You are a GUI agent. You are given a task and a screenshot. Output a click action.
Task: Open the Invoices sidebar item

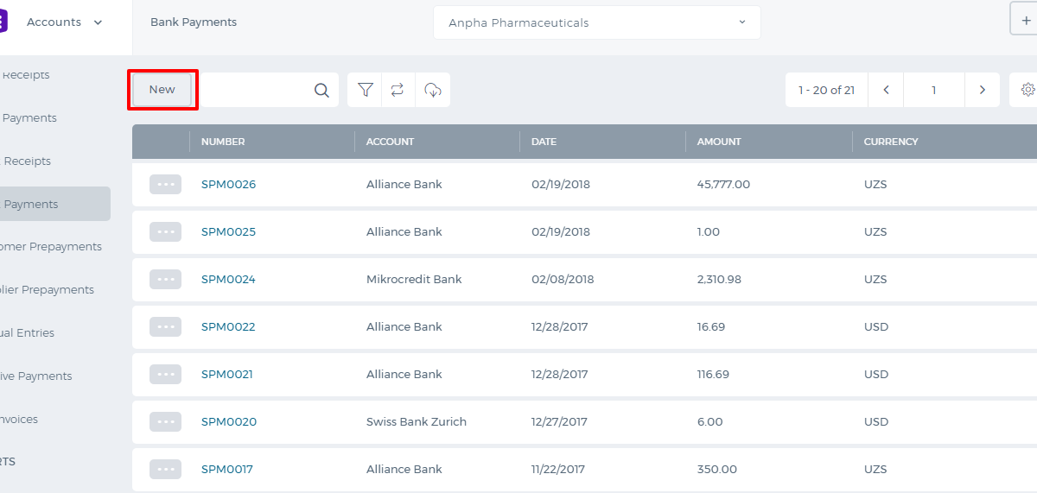(19, 420)
